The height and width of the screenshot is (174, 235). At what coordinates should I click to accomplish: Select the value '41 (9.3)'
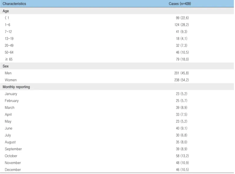pos(181,32)
